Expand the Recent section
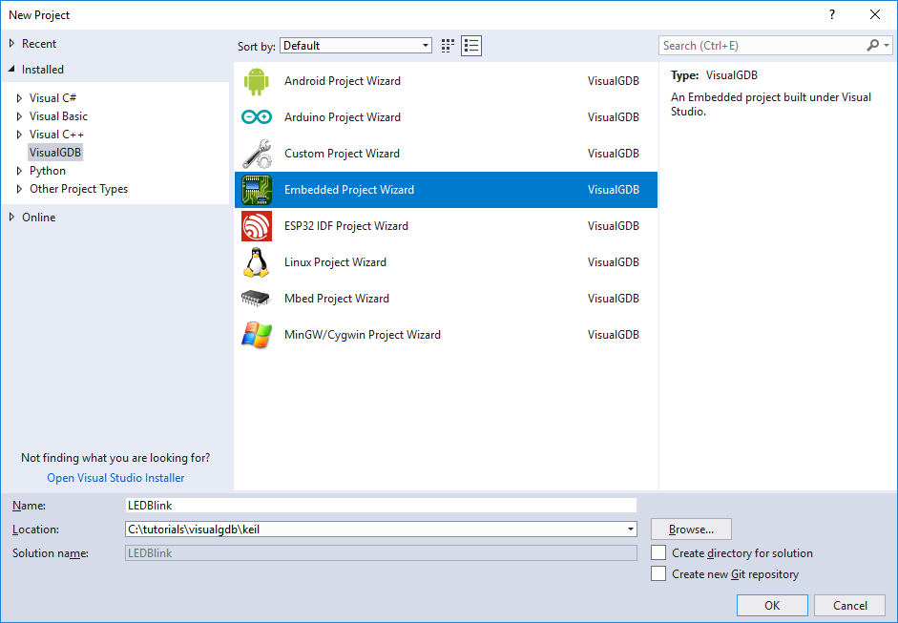This screenshot has height=623, width=898. tap(11, 44)
